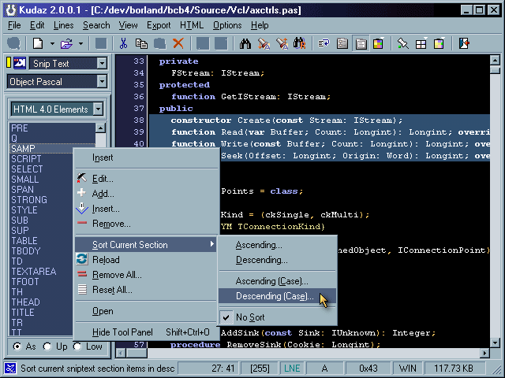Click the blue Snip Text panel icon
Screen dimensions: 505x378
pyautogui.click(x=19, y=63)
